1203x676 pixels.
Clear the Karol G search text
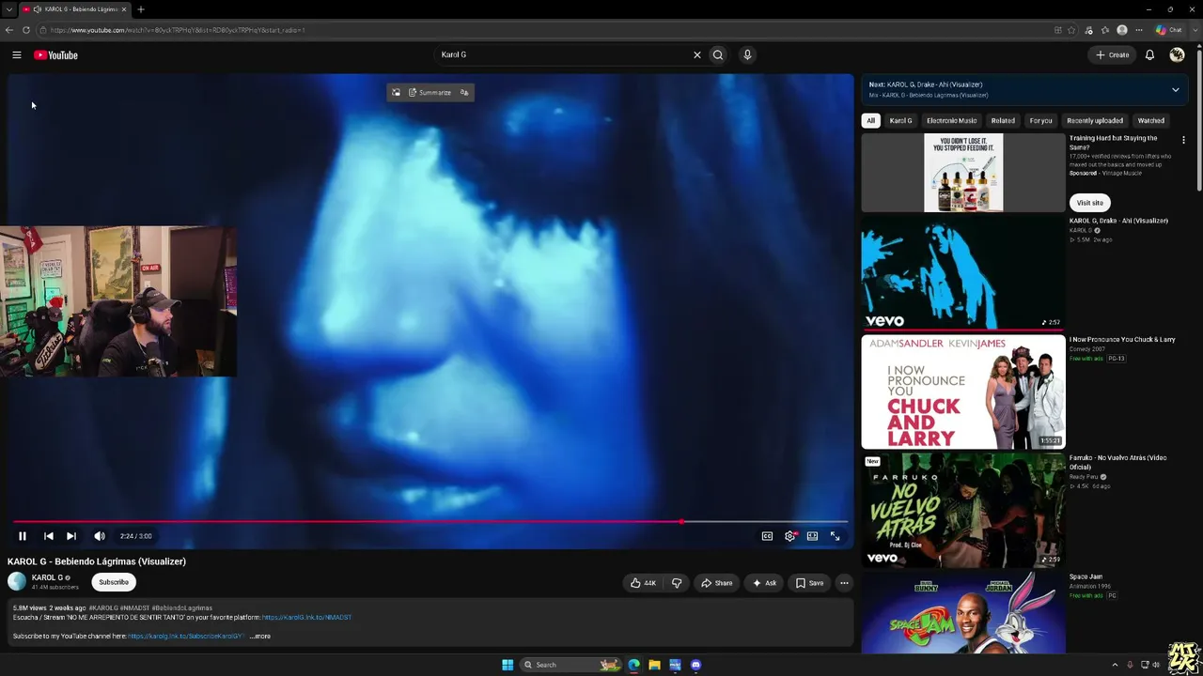697,54
